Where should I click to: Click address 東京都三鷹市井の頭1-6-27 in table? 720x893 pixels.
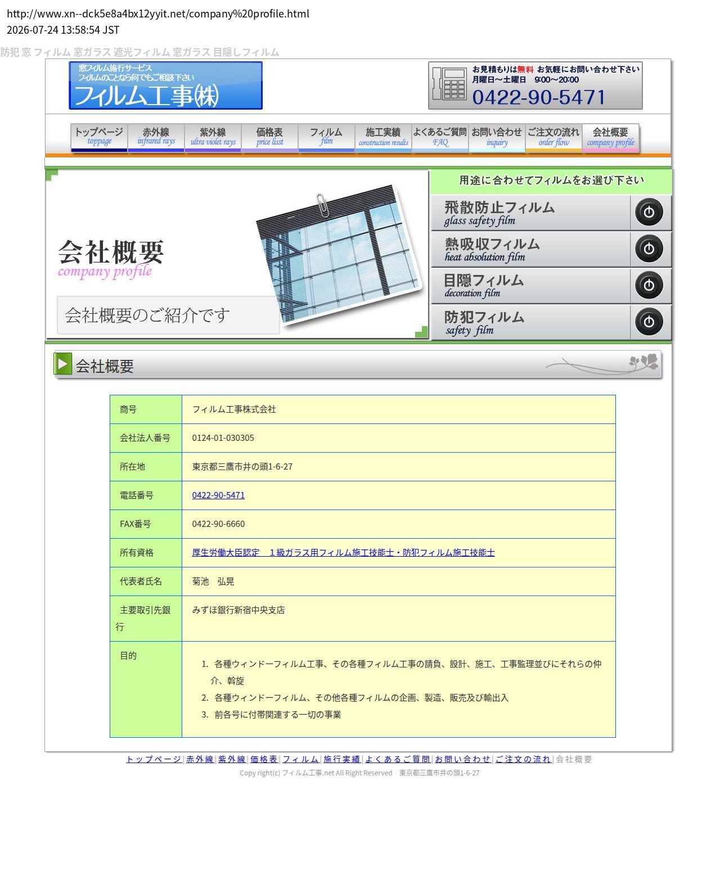pyautogui.click(x=242, y=467)
